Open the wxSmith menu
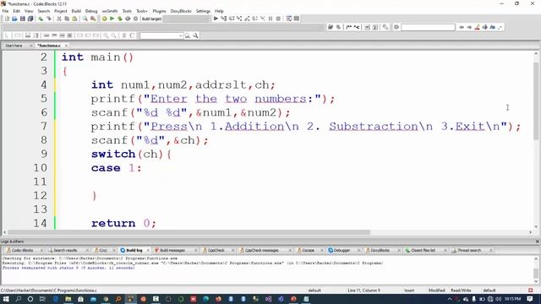The width and height of the screenshot is (541, 304). 110,11
